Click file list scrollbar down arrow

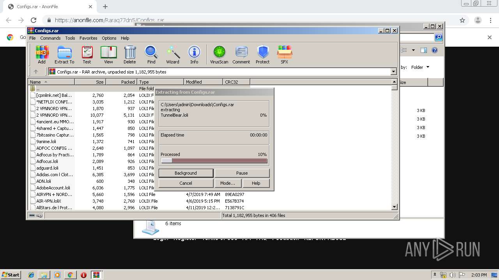pos(394,207)
